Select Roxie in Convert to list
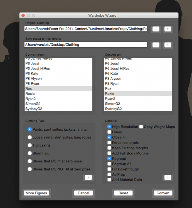The height and width of the screenshot is (208, 192). click(x=138, y=93)
